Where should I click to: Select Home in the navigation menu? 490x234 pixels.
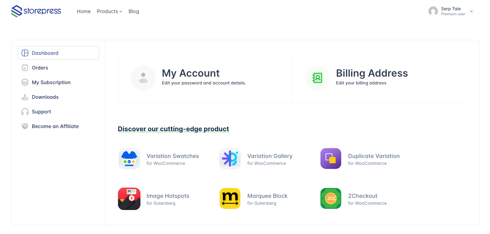tap(83, 11)
